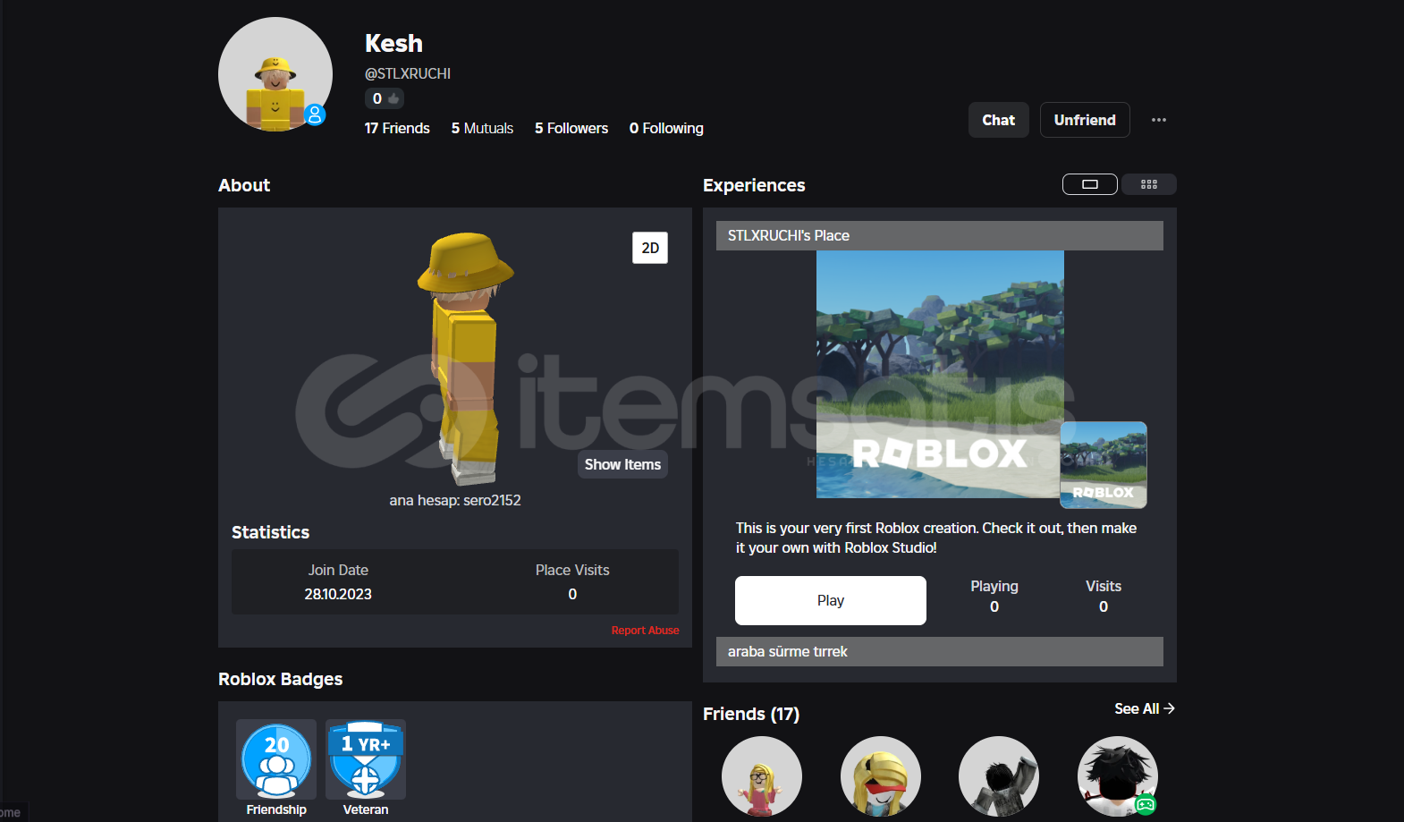Image resolution: width=1404 pixels, height=822 pixels.
Task: Click the Join Date value 28.10.2023
Action: click(x=338, y=594)
